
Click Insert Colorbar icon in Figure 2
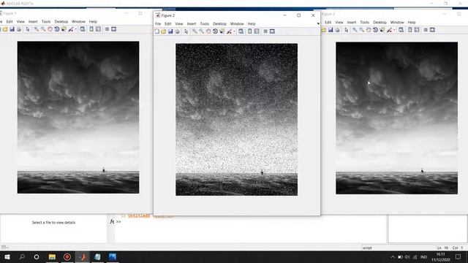tap(250, 31)
